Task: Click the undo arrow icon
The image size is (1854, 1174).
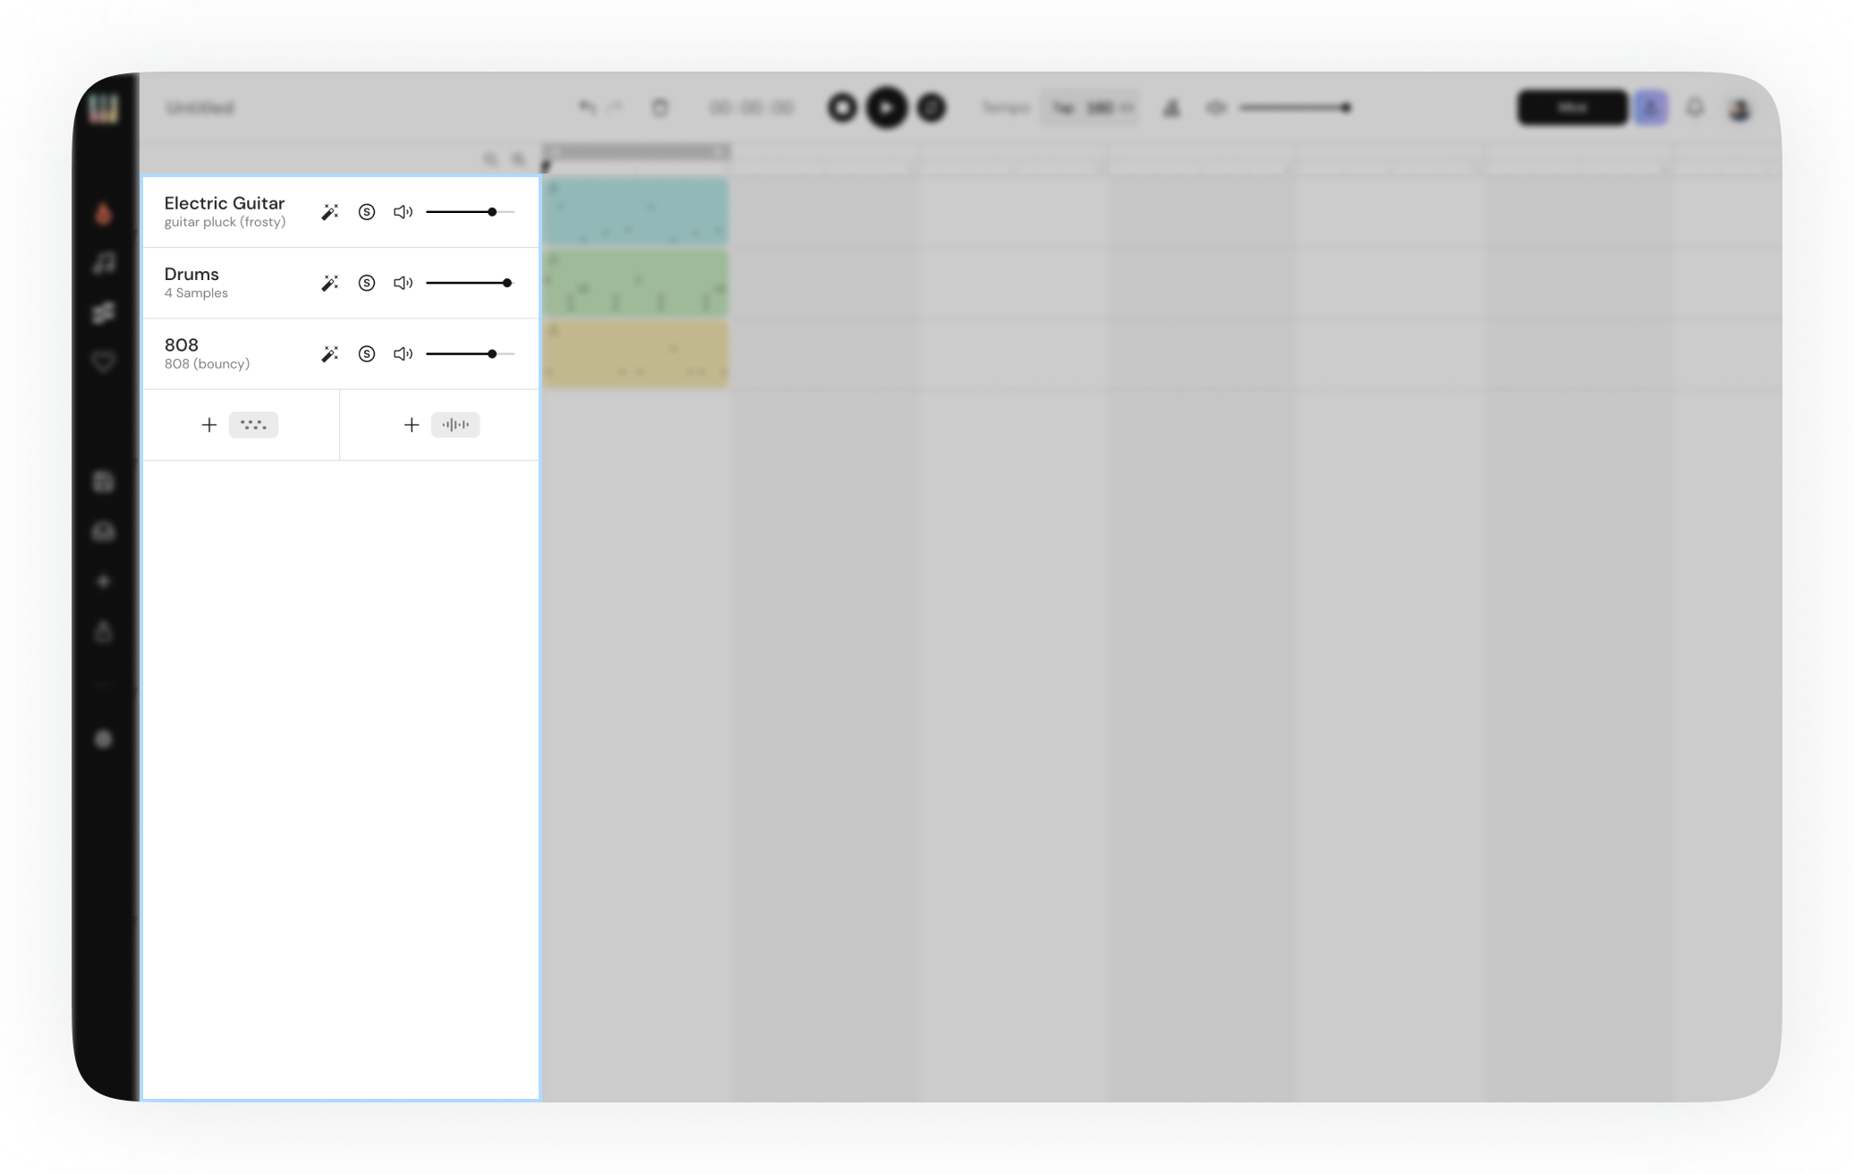Action: pos(586,108)
